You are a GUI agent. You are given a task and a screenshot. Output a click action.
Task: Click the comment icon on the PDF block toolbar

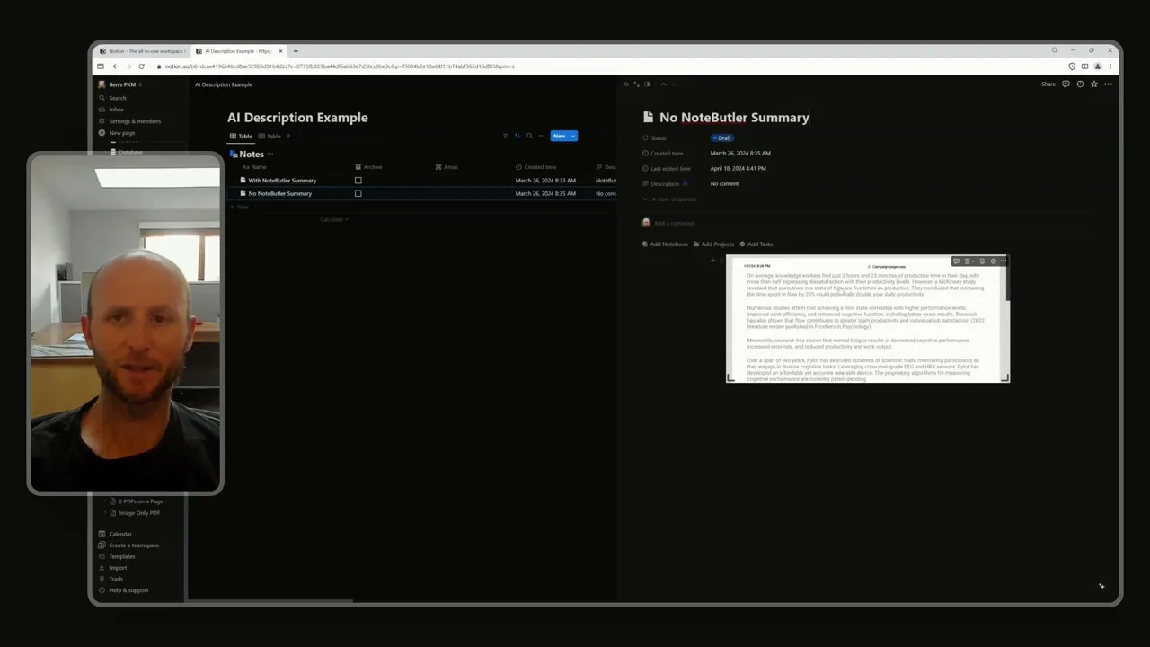[x=956, y=261]
